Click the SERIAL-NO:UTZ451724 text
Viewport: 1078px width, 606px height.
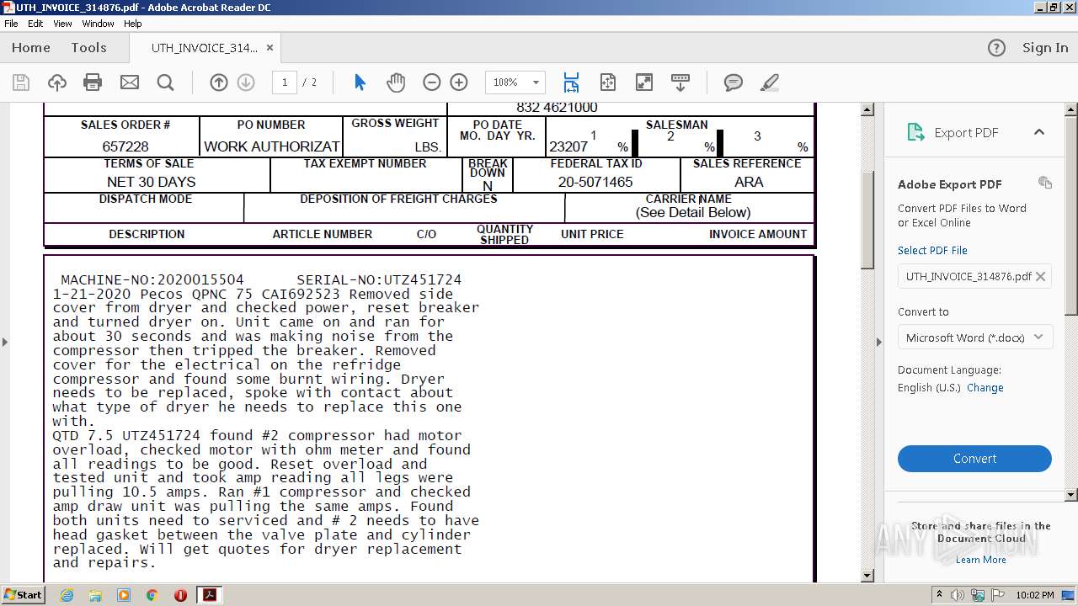pos(379,279)
